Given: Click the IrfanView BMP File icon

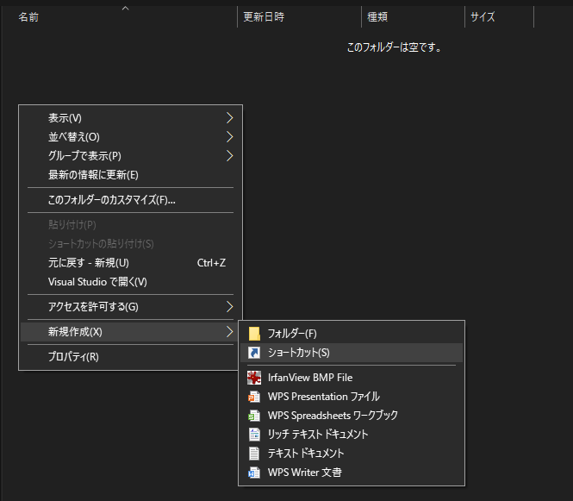Looking at the screenshot, I should click(x=254, y=378).
